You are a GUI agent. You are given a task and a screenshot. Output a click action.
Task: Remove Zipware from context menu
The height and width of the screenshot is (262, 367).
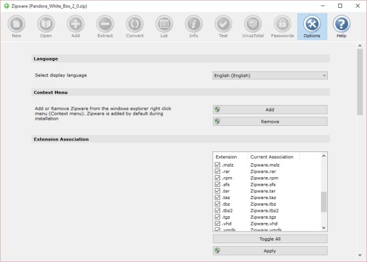pos(270,122)
